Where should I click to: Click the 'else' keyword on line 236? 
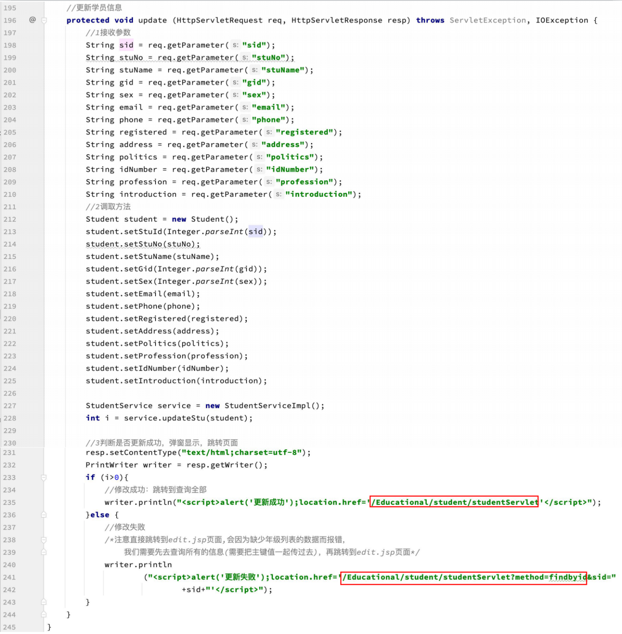point(100,515)
